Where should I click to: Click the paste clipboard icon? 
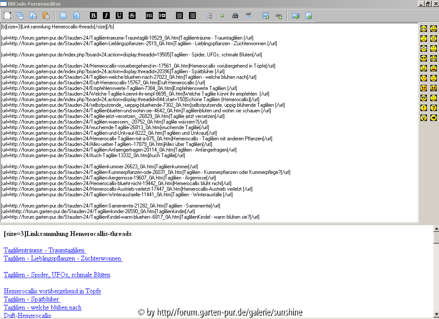pos(46,16)
